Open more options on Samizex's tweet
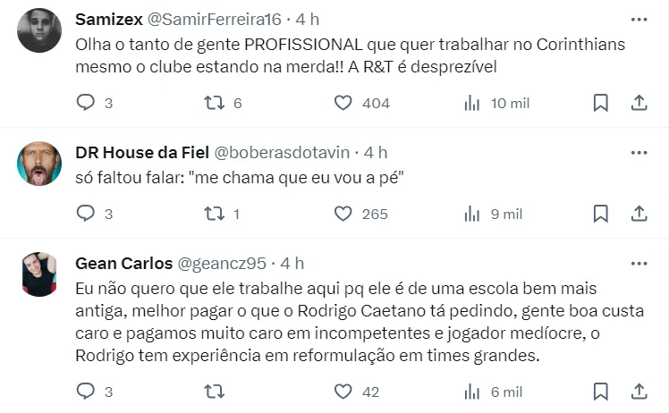 pyautogui.click(x=639, y=19)
